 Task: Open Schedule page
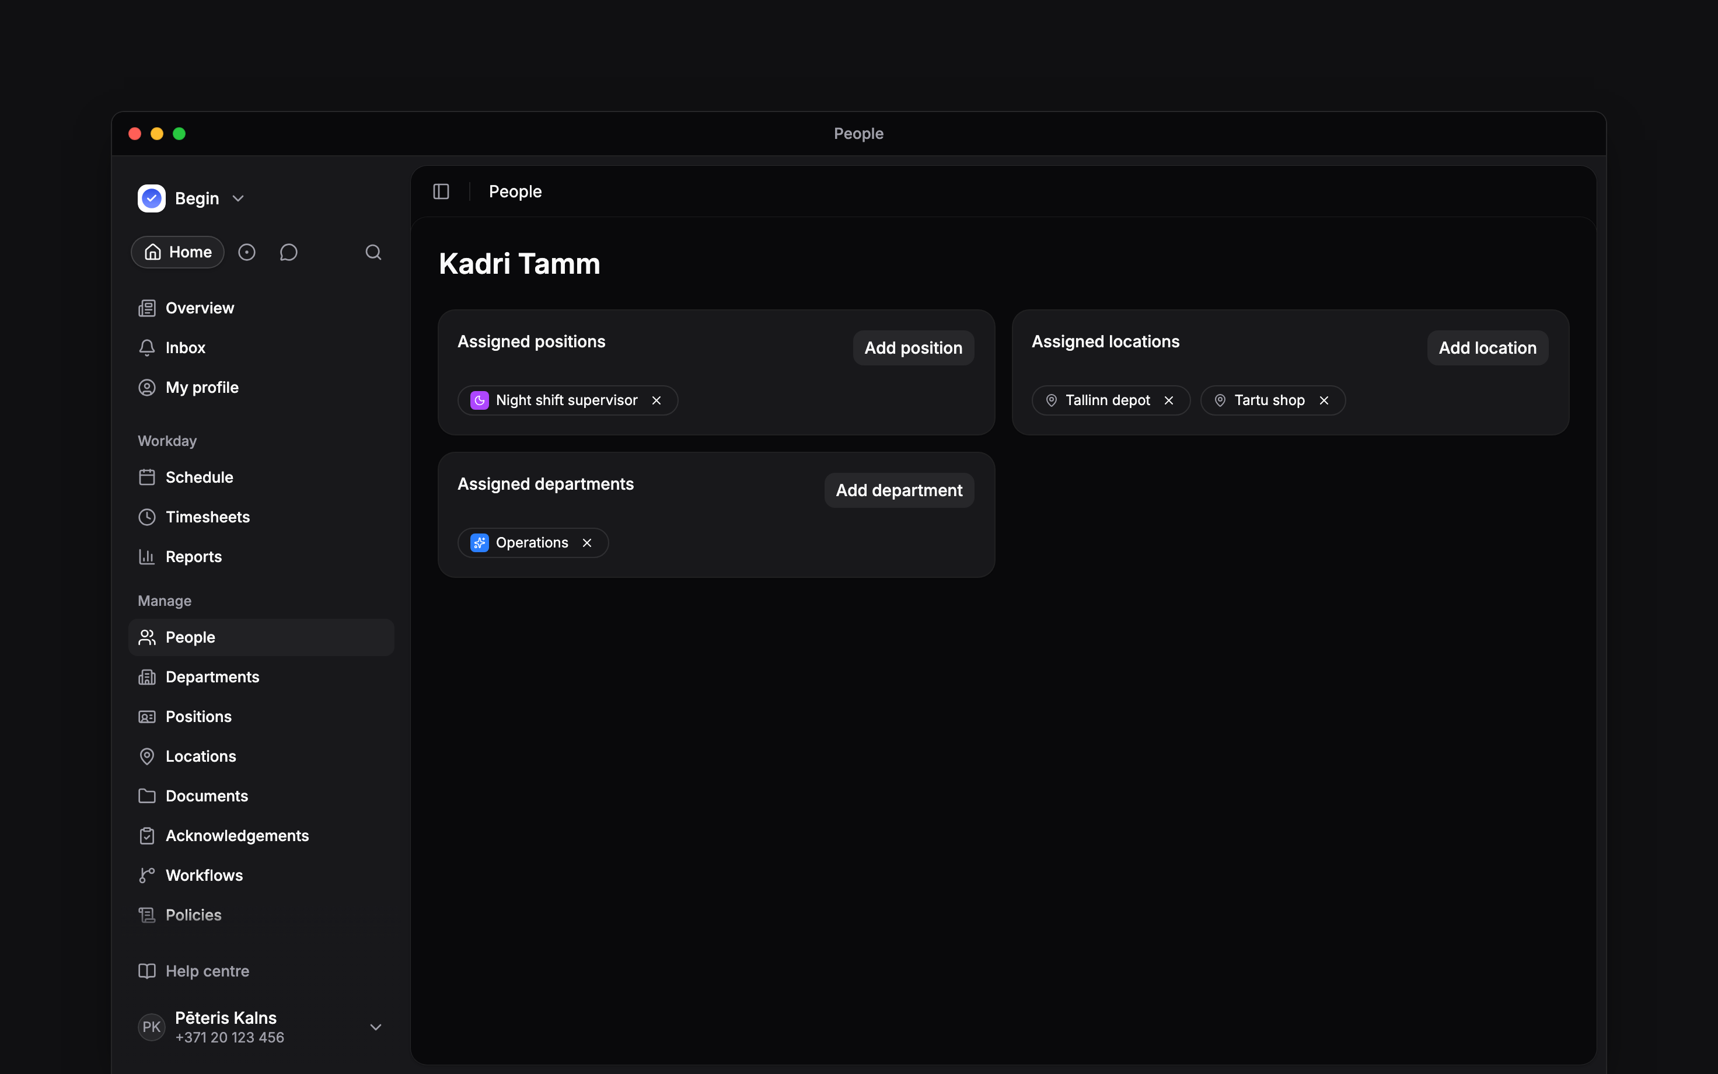(261, 477)
